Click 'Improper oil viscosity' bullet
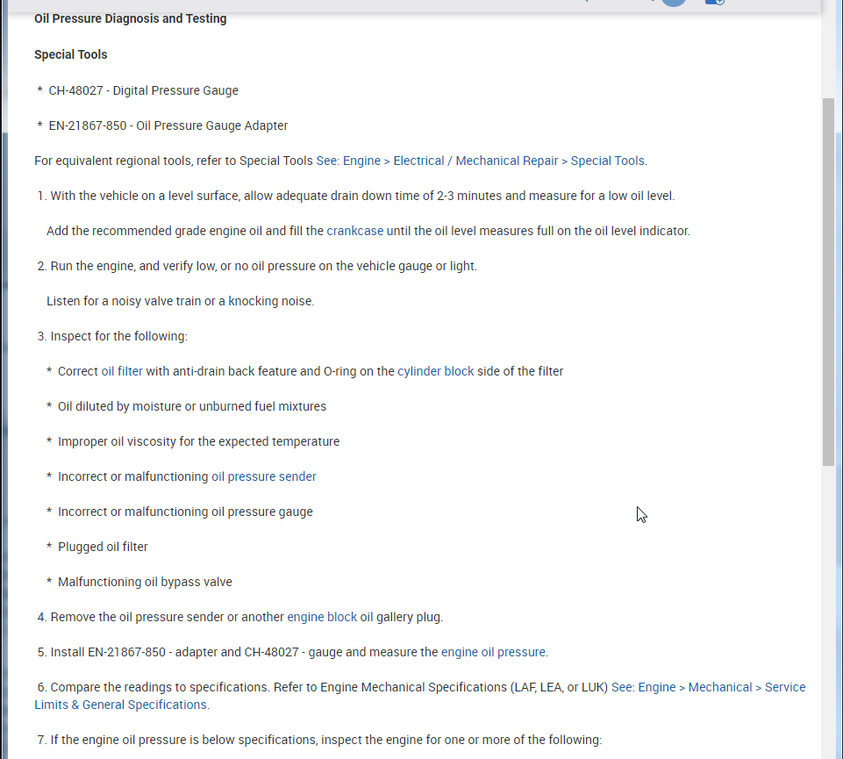843x759 pixels. 198,441
